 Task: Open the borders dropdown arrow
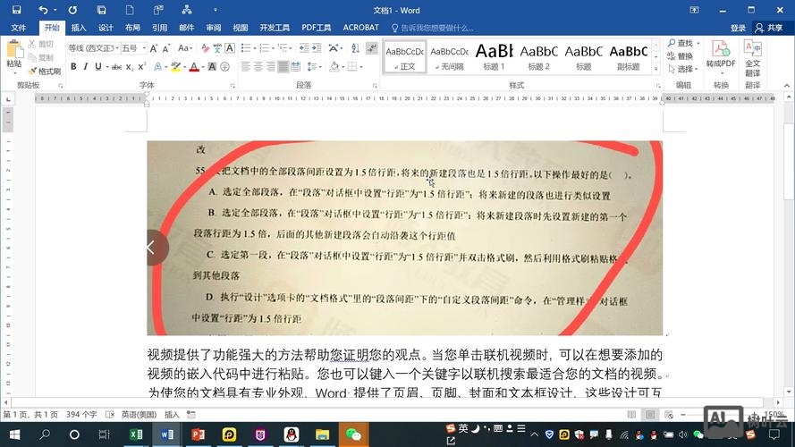point(361,67)
